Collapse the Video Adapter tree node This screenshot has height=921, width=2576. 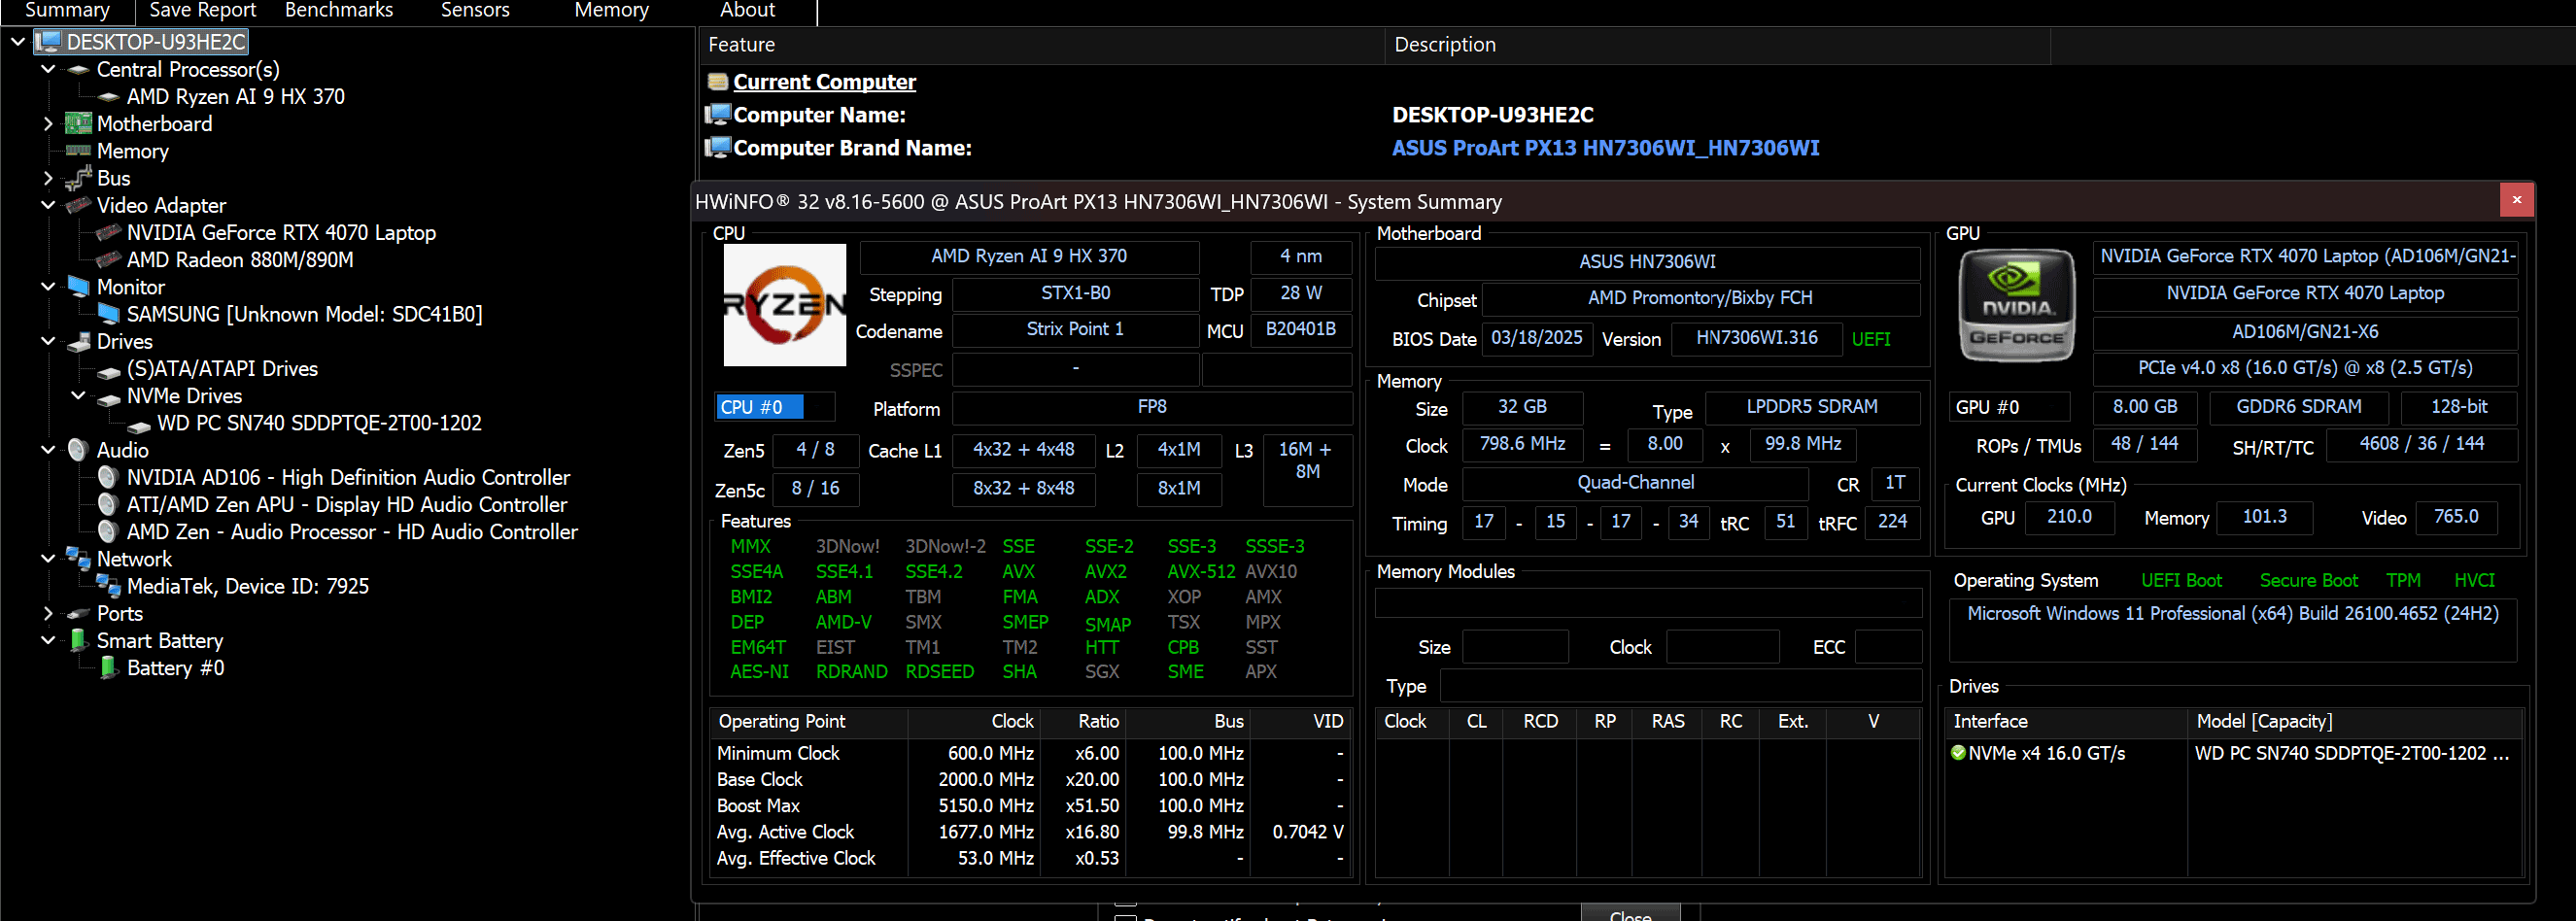coord(48,205)
